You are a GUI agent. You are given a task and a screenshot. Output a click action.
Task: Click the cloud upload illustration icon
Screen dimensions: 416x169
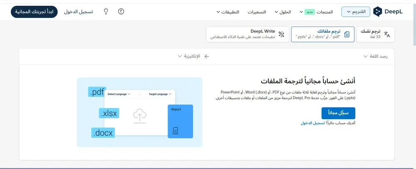point(139,116)
